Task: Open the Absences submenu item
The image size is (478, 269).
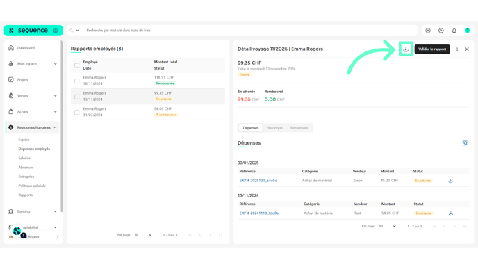Action: pos(26,167)
